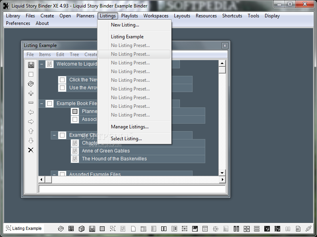317x237 pixels.
Task: Click the right arrow indent icon
Action: coord(31,122)
